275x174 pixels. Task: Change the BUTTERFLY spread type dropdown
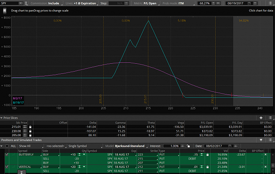(x=30, y=155)
